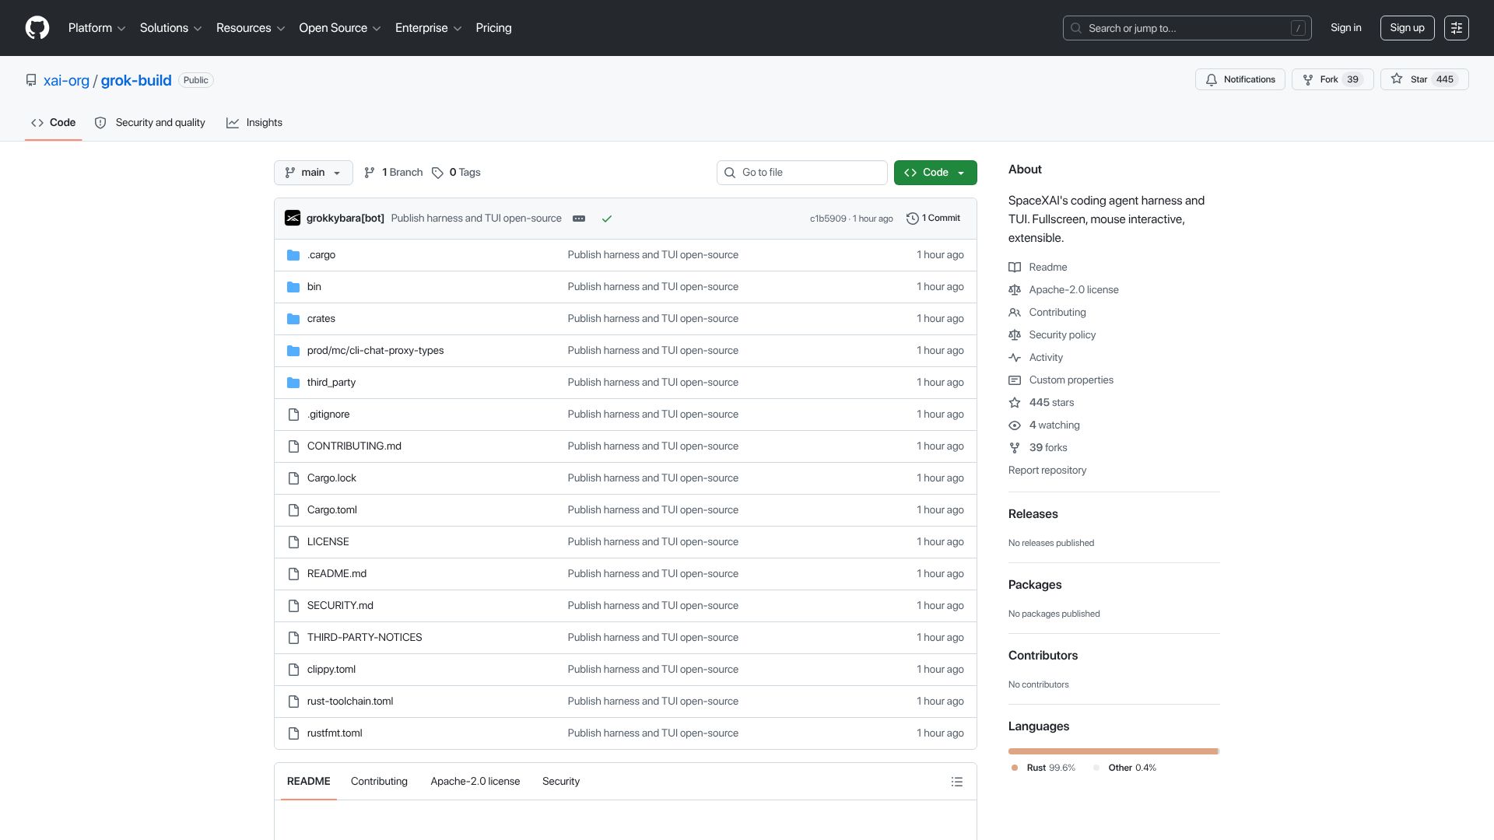Expand the green Code dropdown
Viewport: 1494px width, 840px height.
click(935, 173)
